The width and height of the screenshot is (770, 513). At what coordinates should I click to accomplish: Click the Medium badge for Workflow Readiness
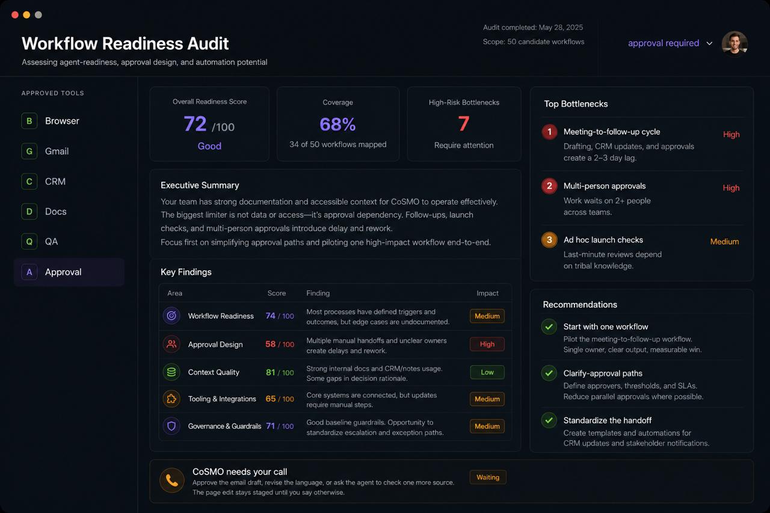click(x=487, y=316)
